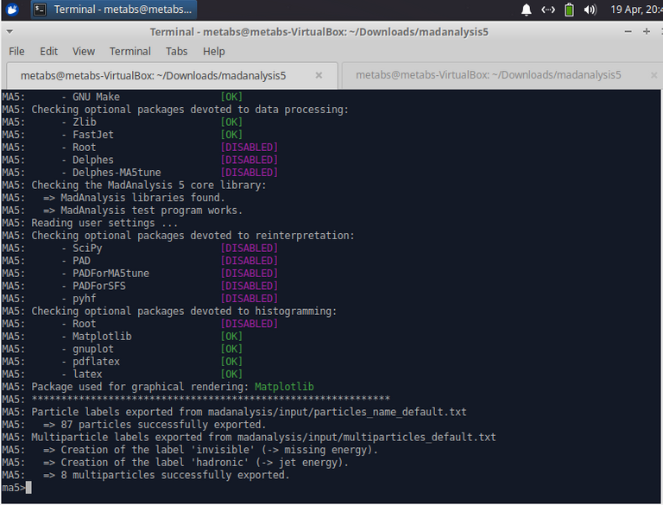This screenshot has width=663, height=505.
Task: Click 'MadAnalysis test program works' line
Action: point(143,211)
